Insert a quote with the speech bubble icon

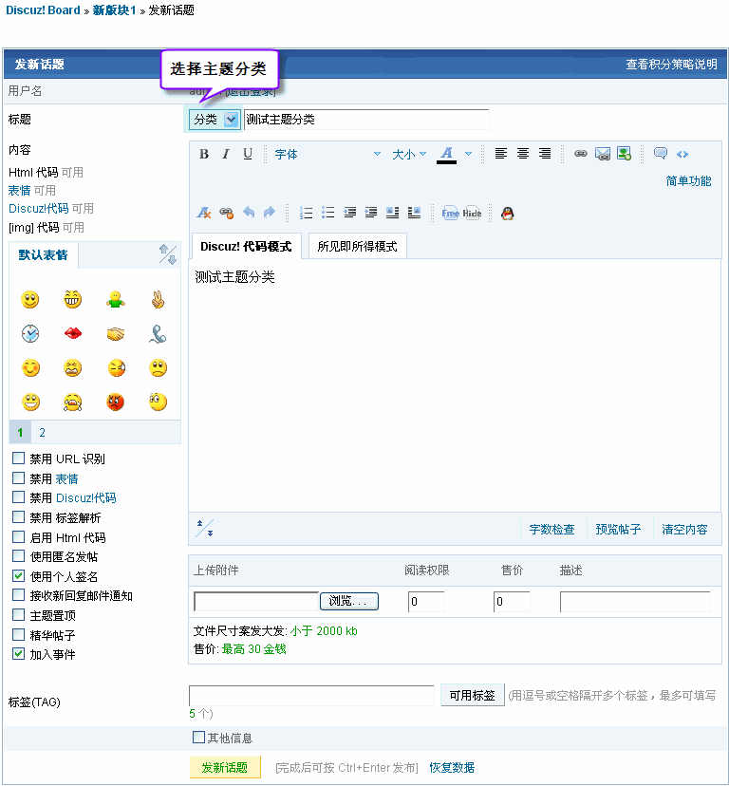click(x=661, y=154)
